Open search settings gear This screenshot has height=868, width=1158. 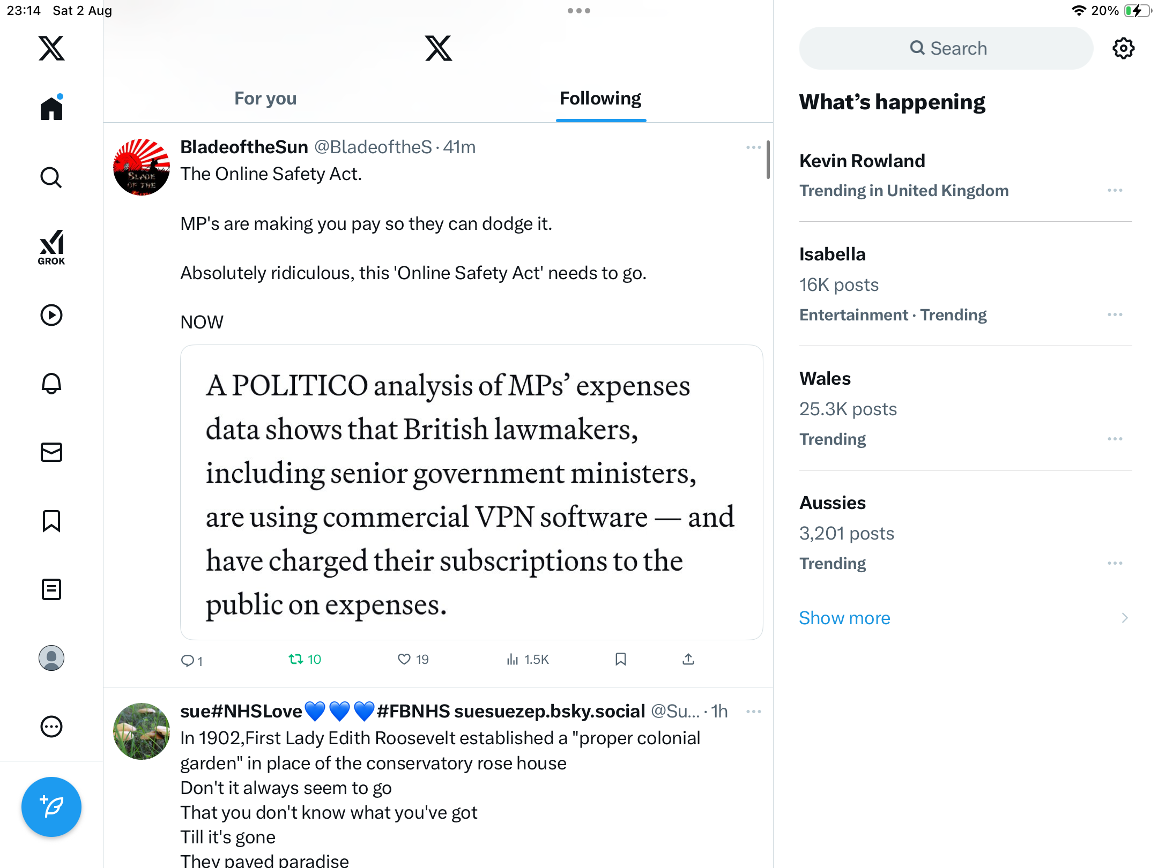[1123, 48]
